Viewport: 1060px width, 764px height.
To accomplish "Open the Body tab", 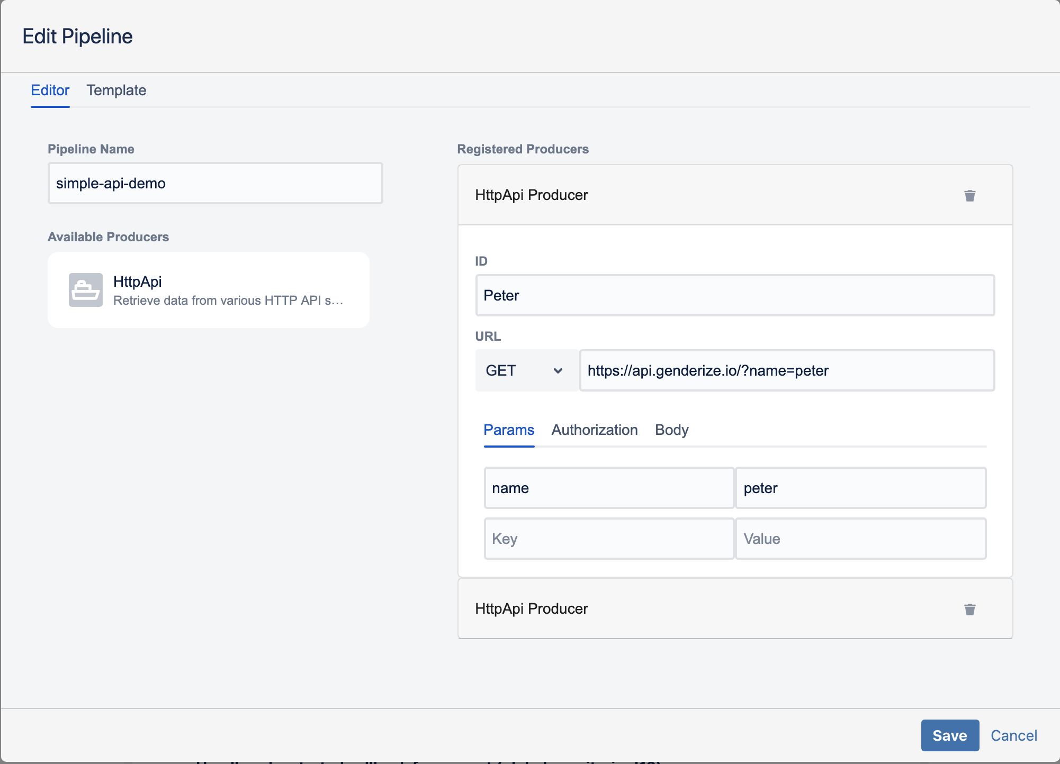I will coord(671,430).
